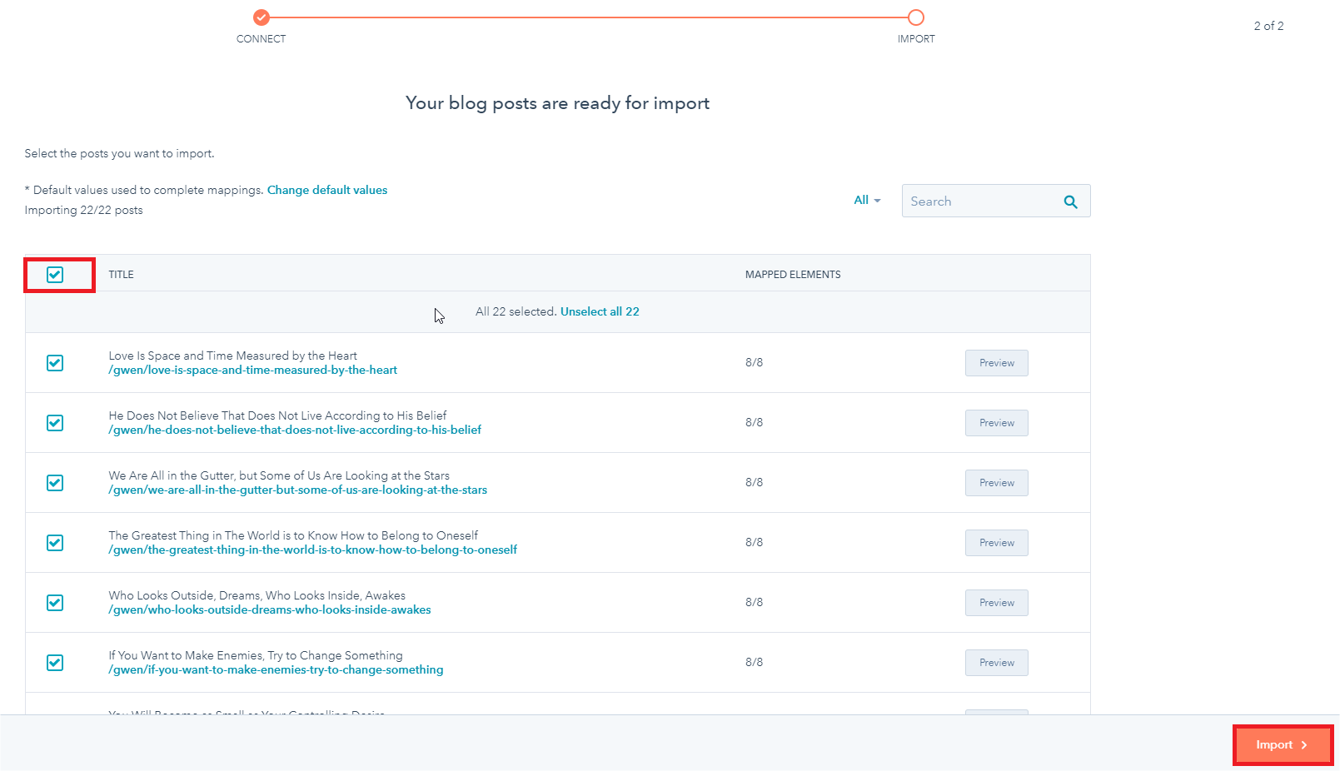Open the he-does-not-believe post URL link
Viewport: 1340px width, 771px height.
click(x=295, y=430)
